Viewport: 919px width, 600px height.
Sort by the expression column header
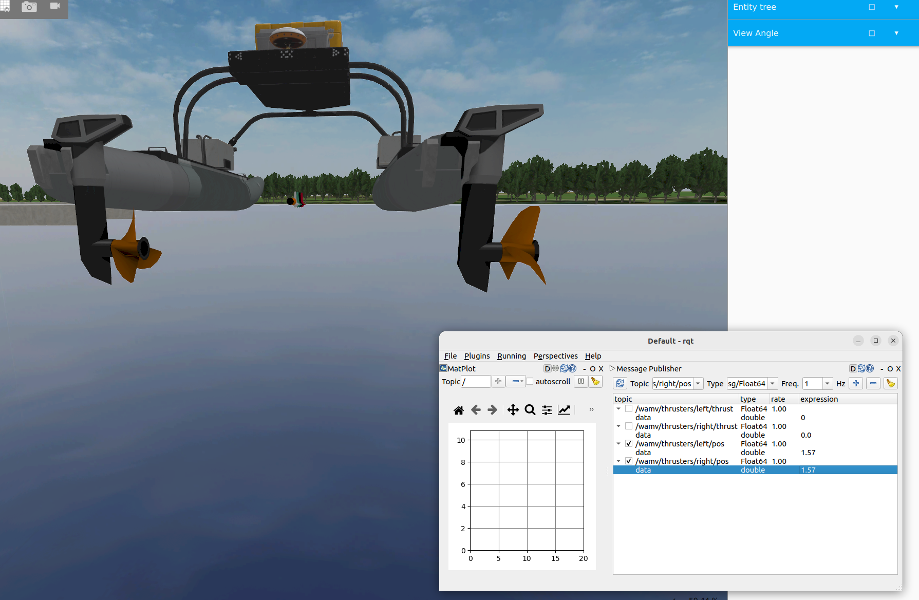click(x=848, y=399)
